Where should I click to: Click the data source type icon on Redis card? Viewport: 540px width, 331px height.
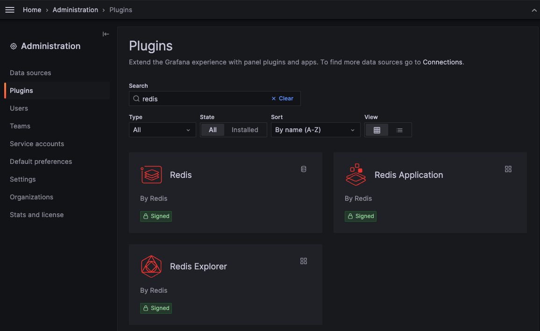304,169
